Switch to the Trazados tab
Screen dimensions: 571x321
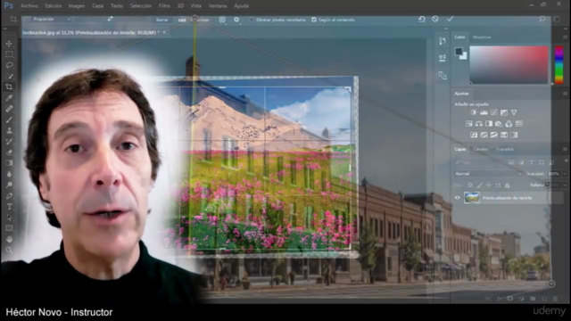coord(504,149)
